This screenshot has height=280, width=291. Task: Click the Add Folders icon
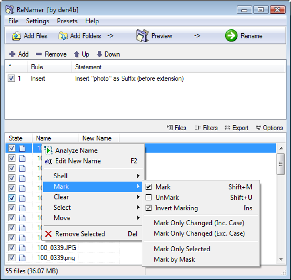[x=63, y=36]
